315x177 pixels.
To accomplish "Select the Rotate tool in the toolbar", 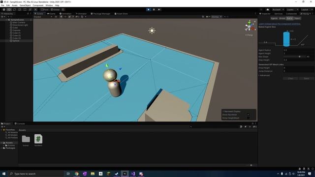I will [x=14, y=9].
